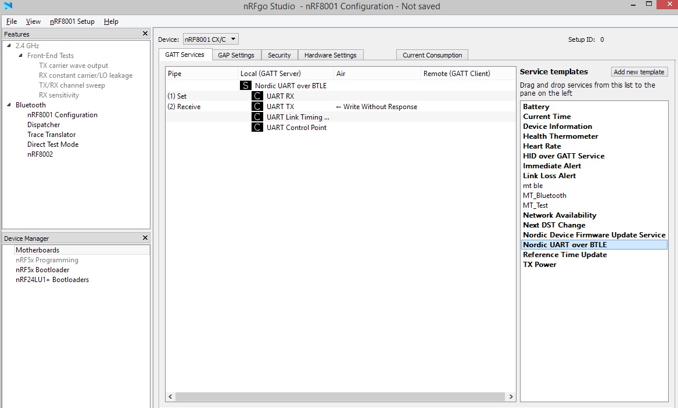678x408 pixels.
Task: Select the Next DST Change template
Action: click(554, 225)
